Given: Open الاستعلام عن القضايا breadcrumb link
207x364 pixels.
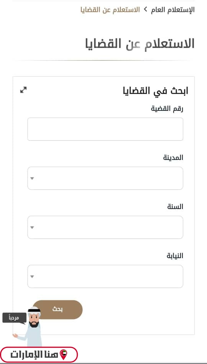Looking at the screenshot, I should click(110, 10).
